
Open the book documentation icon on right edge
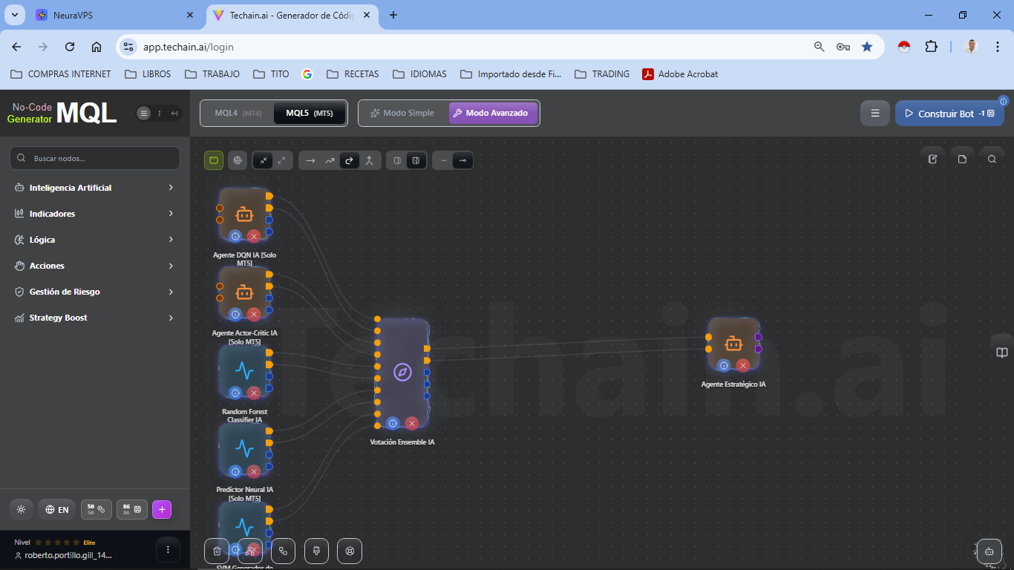tap(1002, 353)
